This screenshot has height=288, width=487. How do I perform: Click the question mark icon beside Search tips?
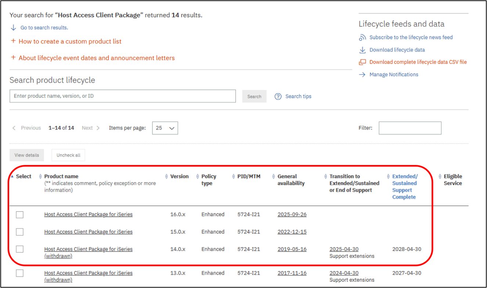(278, 96)
